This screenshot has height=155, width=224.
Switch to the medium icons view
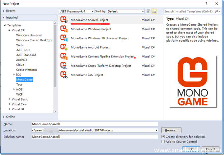(149, 11)
